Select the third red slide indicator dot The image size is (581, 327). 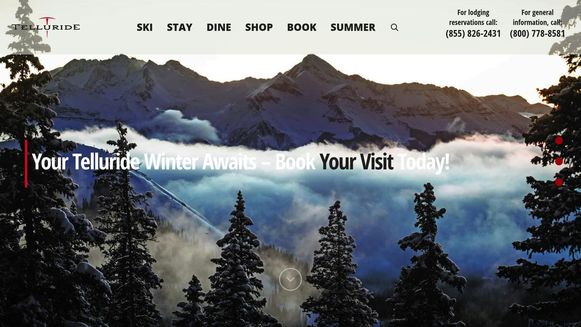(x=559, y=182)
